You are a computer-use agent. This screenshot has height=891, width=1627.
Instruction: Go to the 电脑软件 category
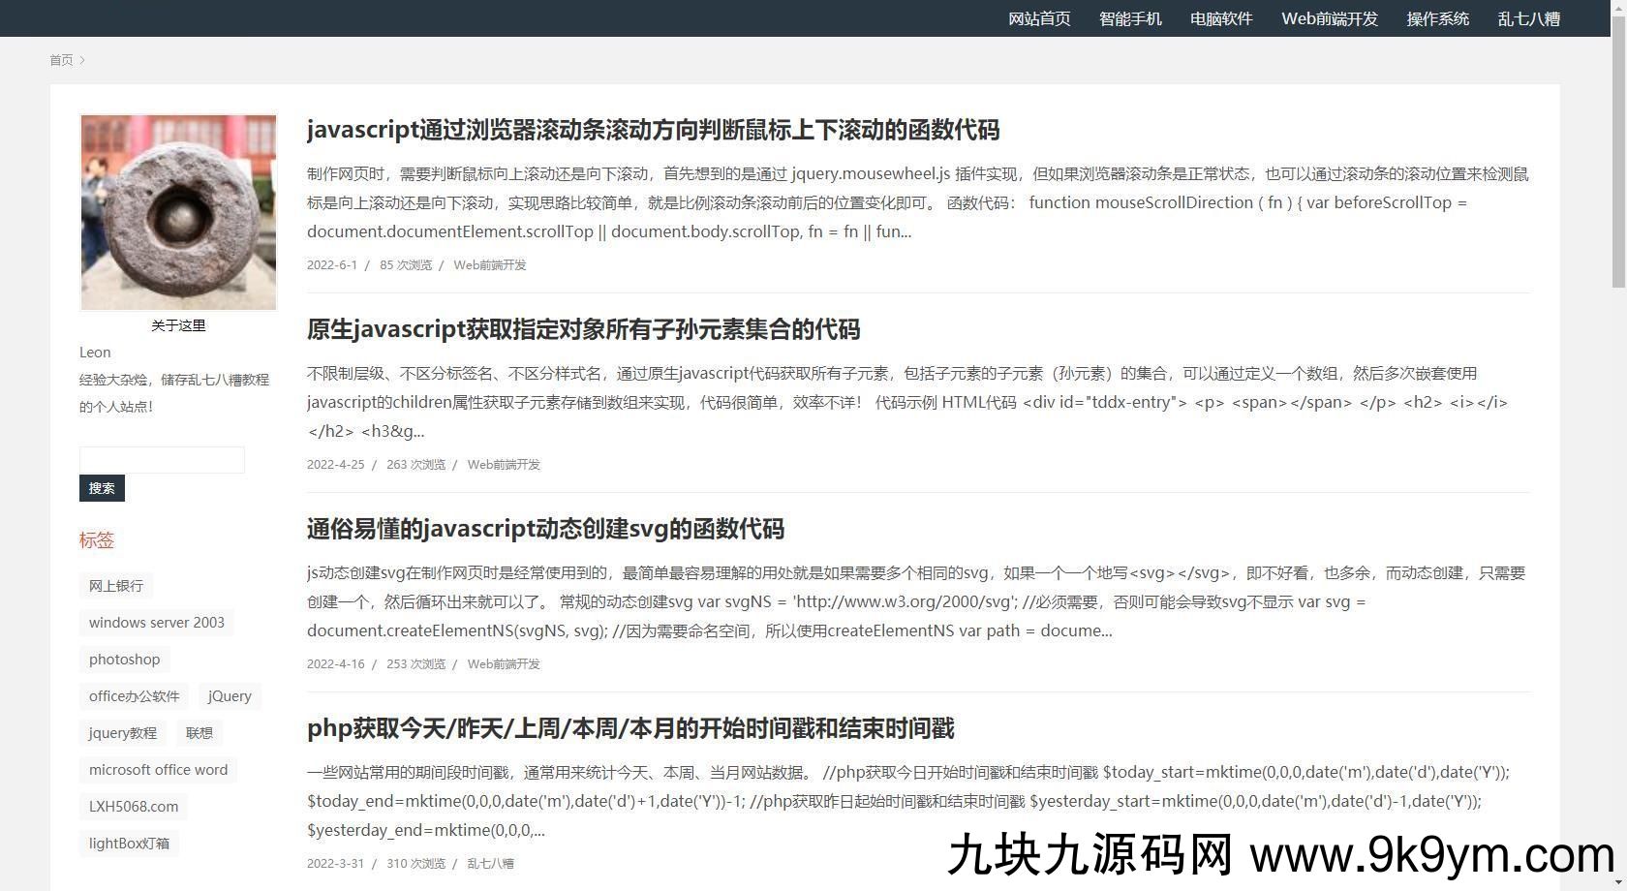click(1221, 18)
